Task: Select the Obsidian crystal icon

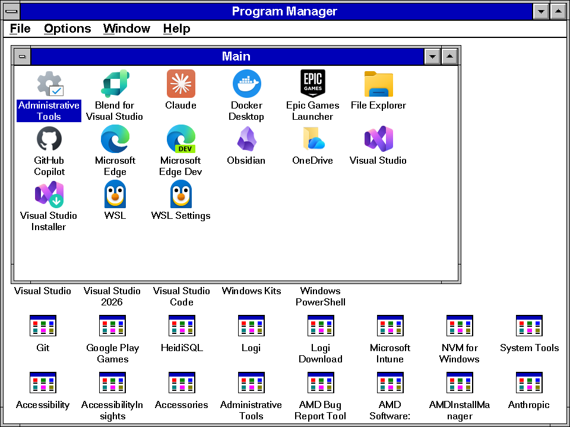Action: click(247, 139)
